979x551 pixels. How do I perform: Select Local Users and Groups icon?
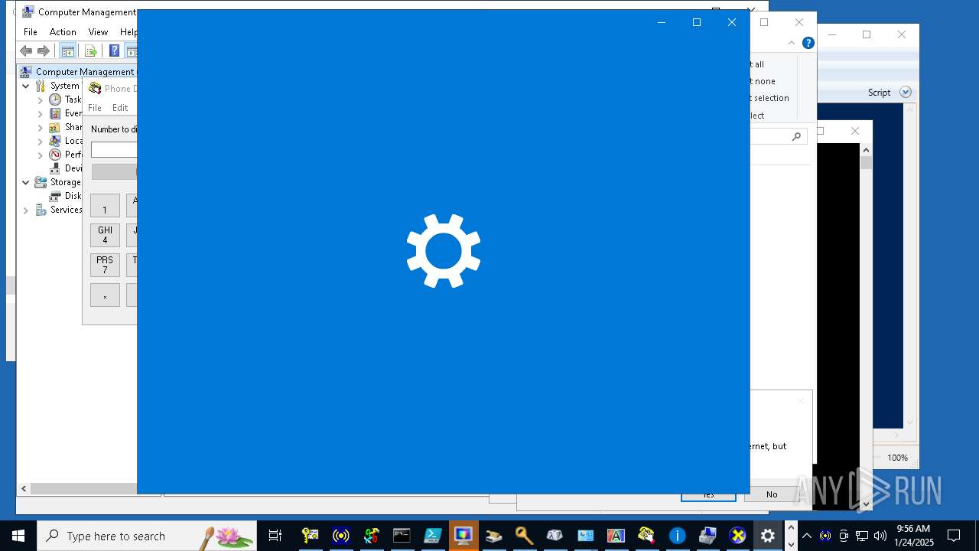point(55,141)
